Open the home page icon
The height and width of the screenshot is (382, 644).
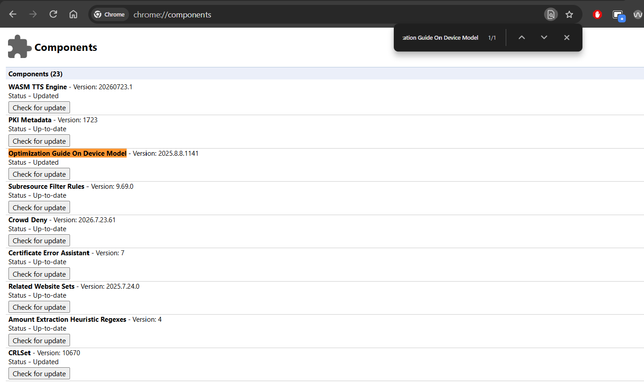tap(73, 14)
